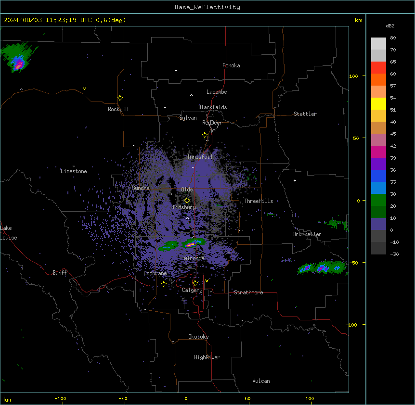The height and width of the screenshot is (405, 415).
Task: Select the magenta 39-42 dBZ legend swatch
Action: [x=378, y=152]
